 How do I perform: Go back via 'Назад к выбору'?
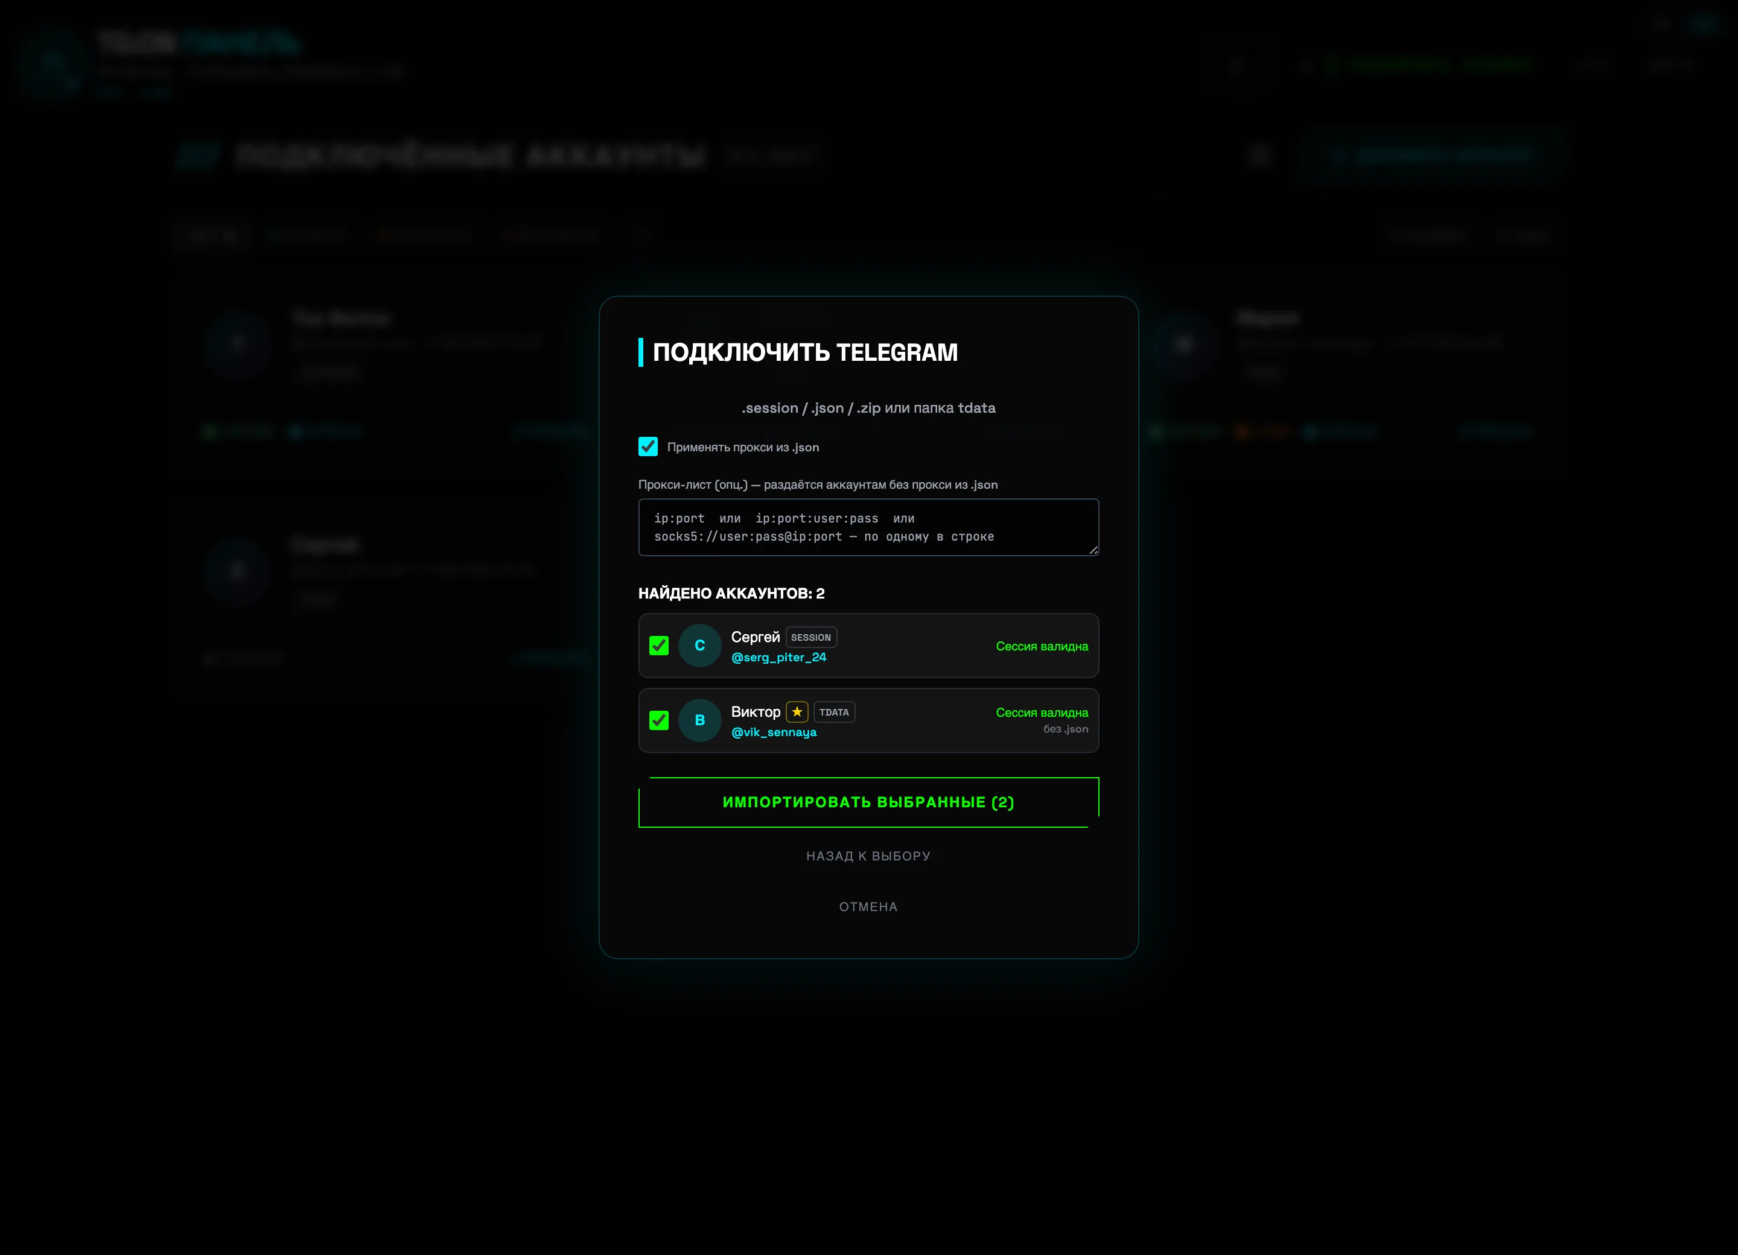pyautogui.click(x=868, y=856)
